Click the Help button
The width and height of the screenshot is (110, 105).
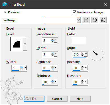(80, 99)
